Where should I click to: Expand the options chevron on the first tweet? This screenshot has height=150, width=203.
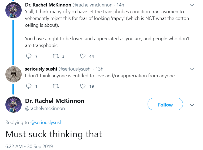tap(192, 5)
